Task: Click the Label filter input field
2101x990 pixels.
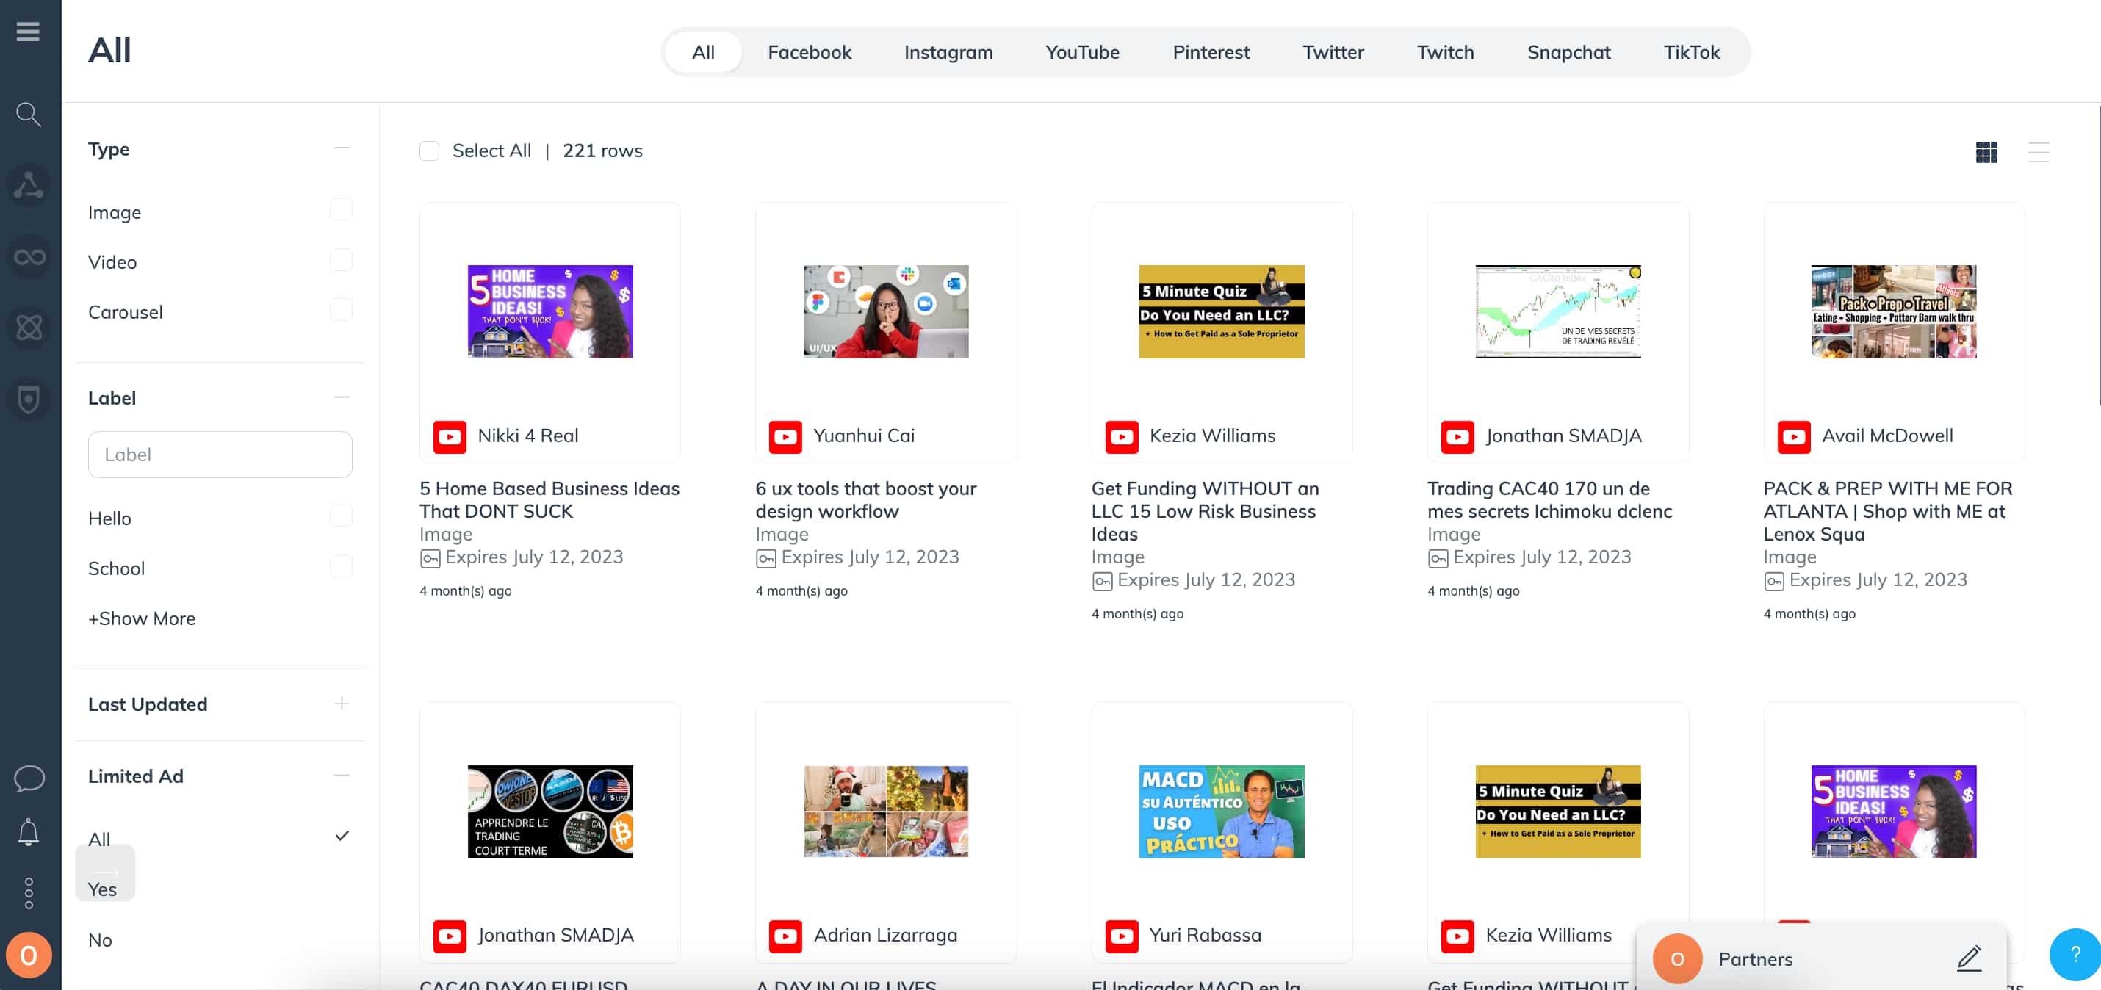Action: tap(220, 454)
